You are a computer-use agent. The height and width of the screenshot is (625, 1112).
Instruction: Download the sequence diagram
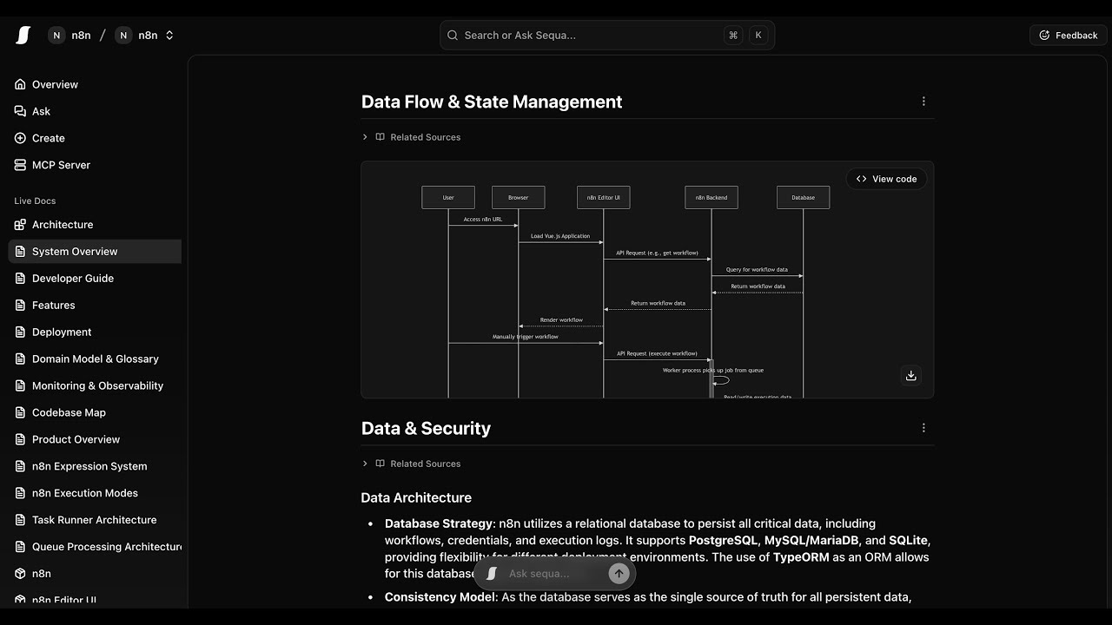[x=910, y=376]
